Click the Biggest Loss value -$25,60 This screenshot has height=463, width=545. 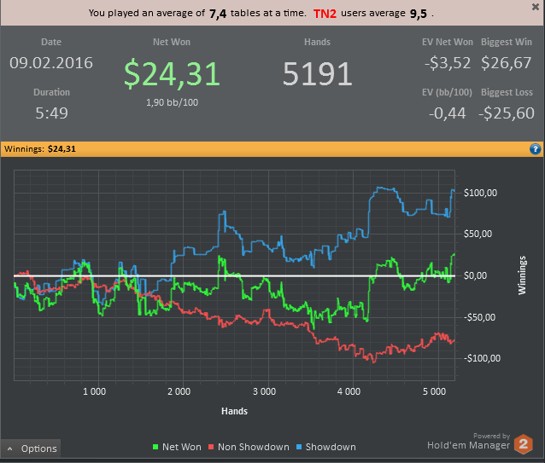[507, 113]
